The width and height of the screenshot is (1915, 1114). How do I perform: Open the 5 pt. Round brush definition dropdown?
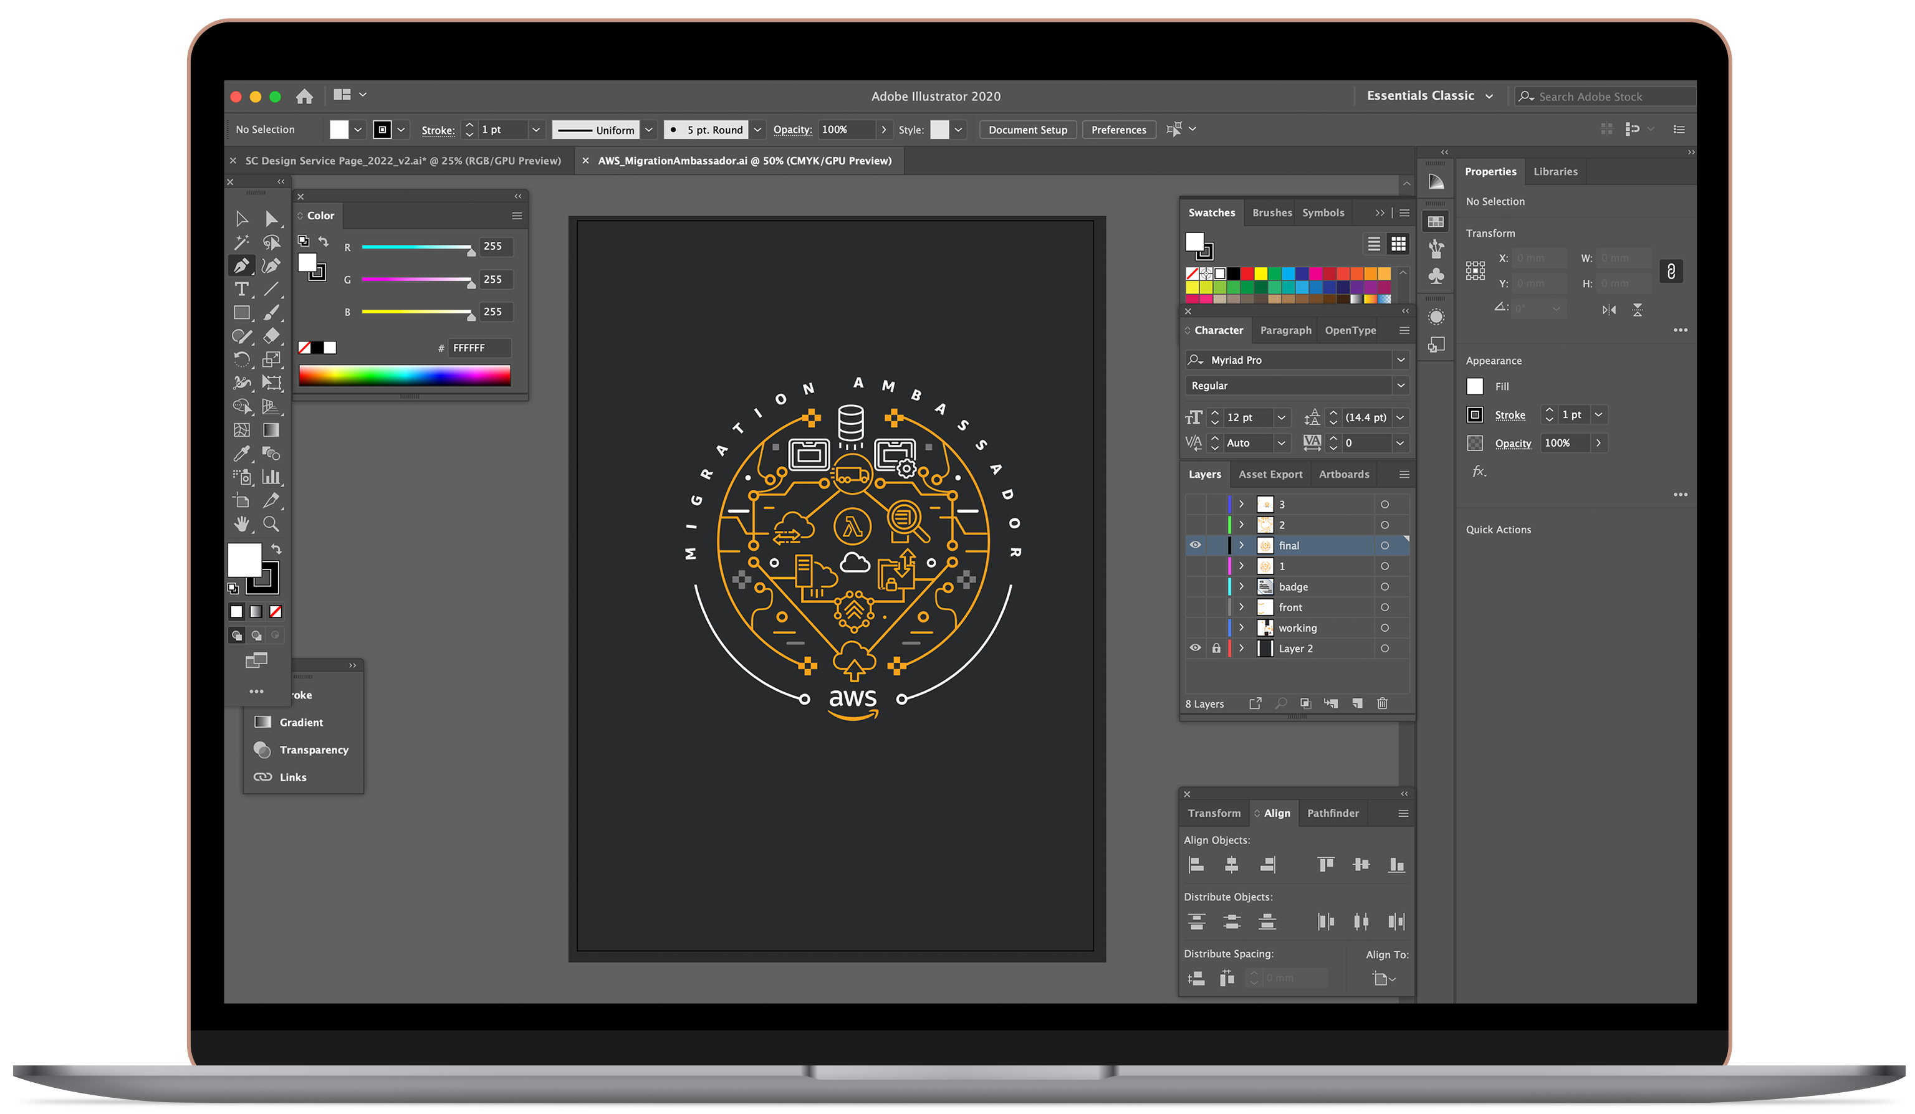click(757, 130)
